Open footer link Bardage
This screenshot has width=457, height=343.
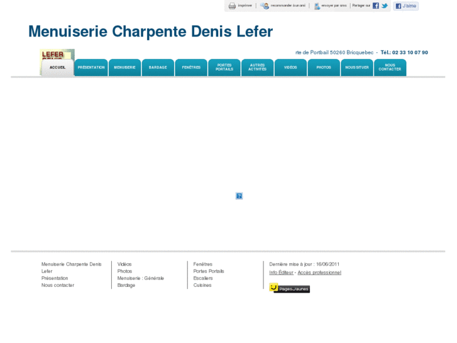(126, 285)
